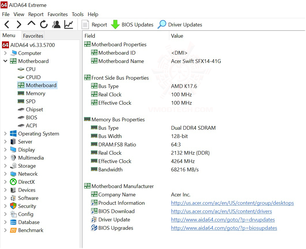Click the Value column header

[177, 36]
